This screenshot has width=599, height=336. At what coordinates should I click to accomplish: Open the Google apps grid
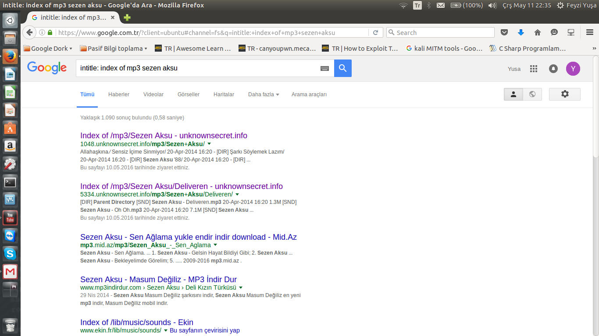(534, 69)
